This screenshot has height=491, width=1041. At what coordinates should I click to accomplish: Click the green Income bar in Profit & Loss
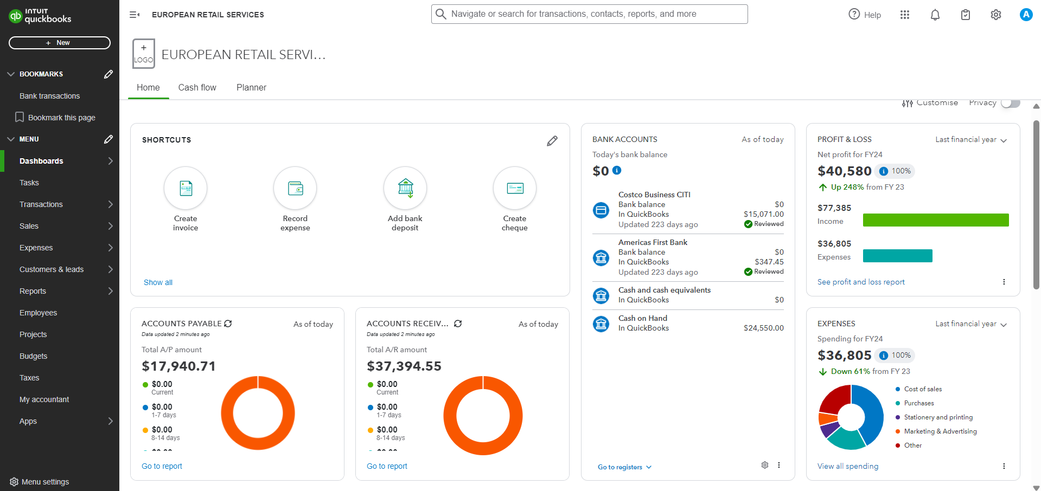pos(935,220)
